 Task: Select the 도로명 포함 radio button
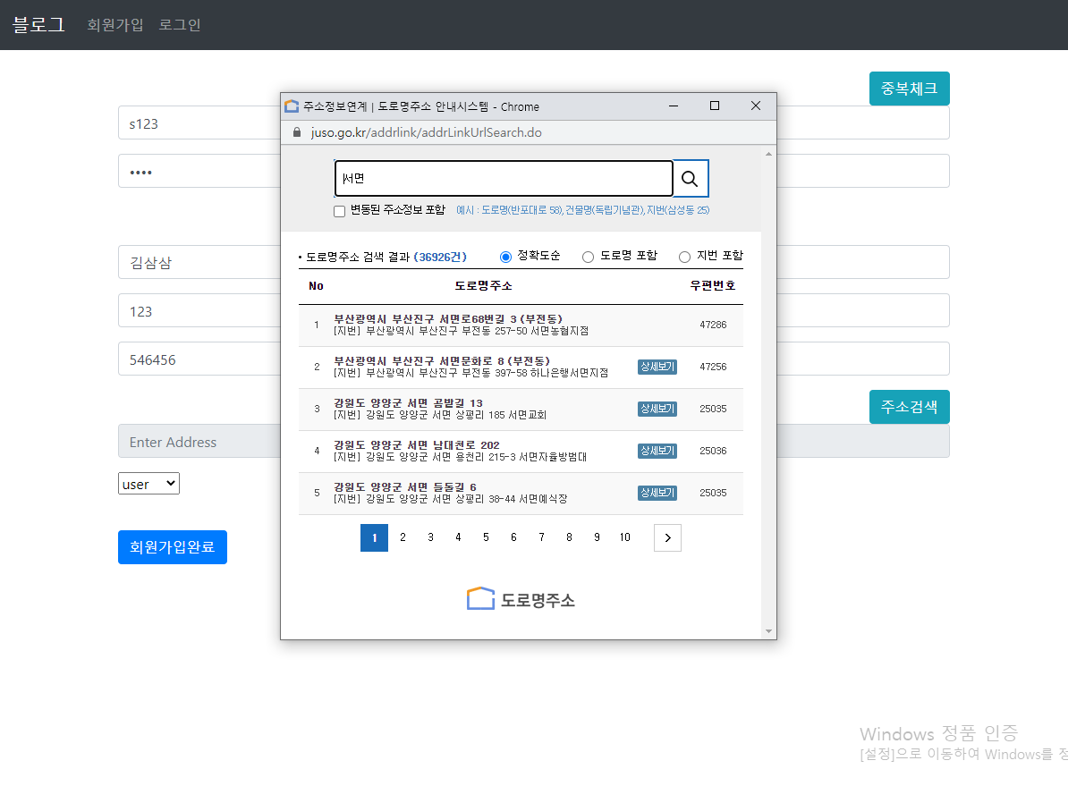point(589,257)
